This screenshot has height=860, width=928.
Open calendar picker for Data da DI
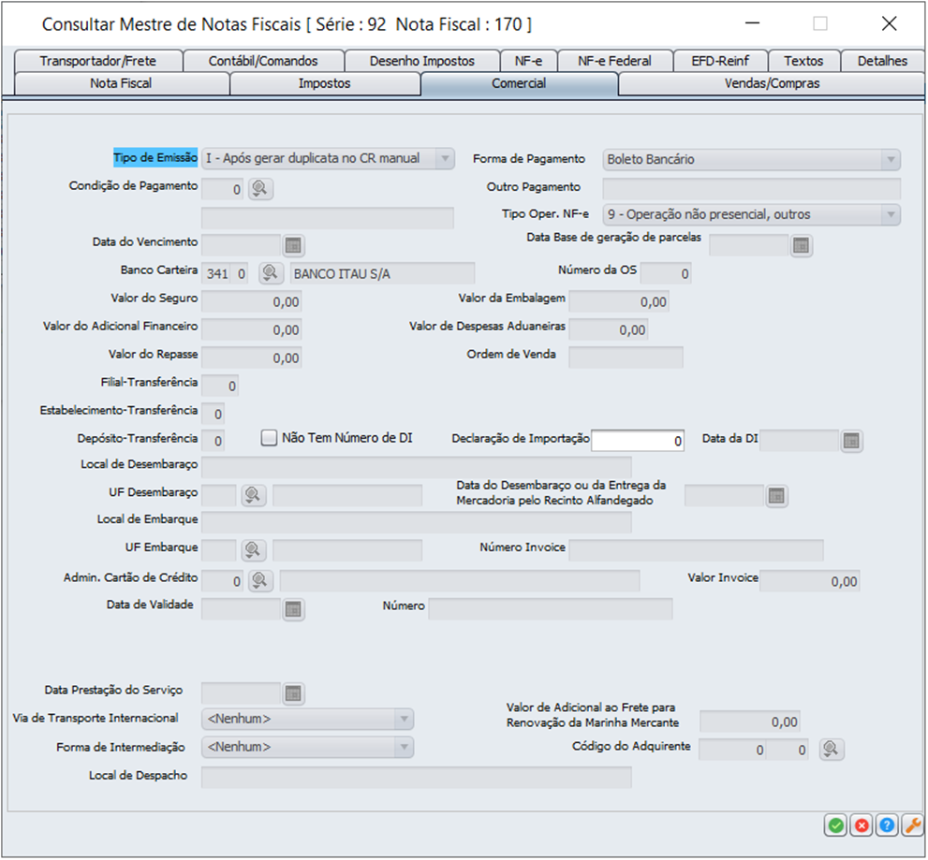[x=850, y=441]
